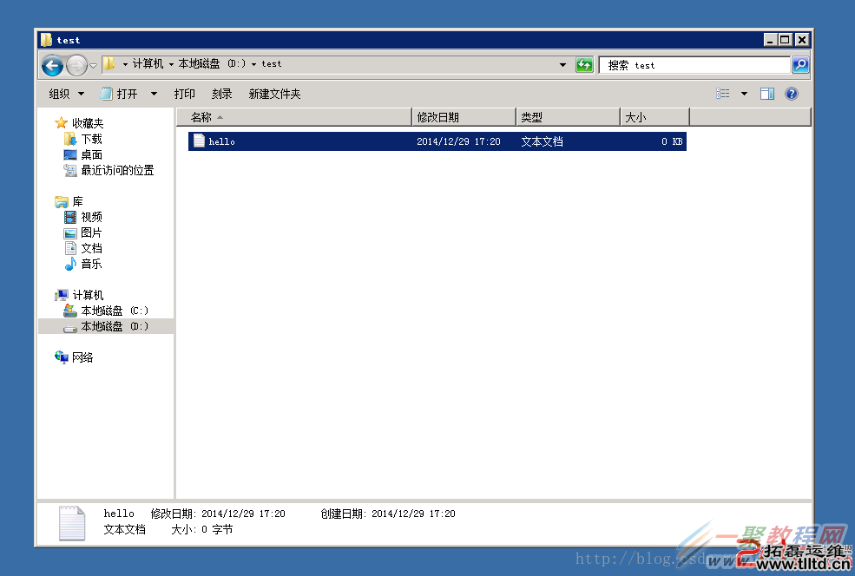Open 下载 folder in favorites
The height and width of the screenshot is (576, 855).
(x=91, y=139)
